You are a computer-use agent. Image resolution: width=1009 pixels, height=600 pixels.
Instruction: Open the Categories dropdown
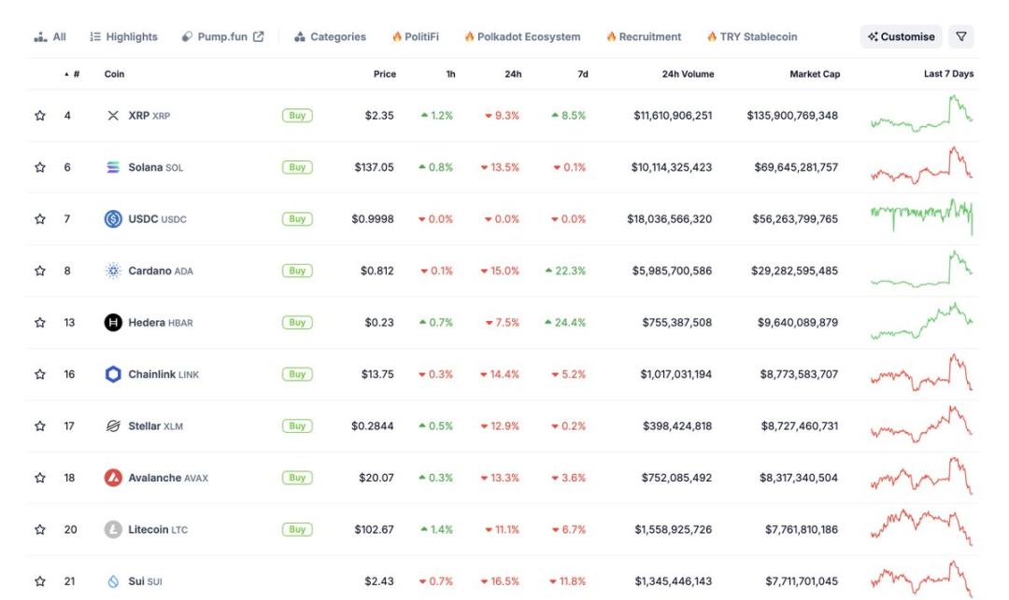click(330, 37)
